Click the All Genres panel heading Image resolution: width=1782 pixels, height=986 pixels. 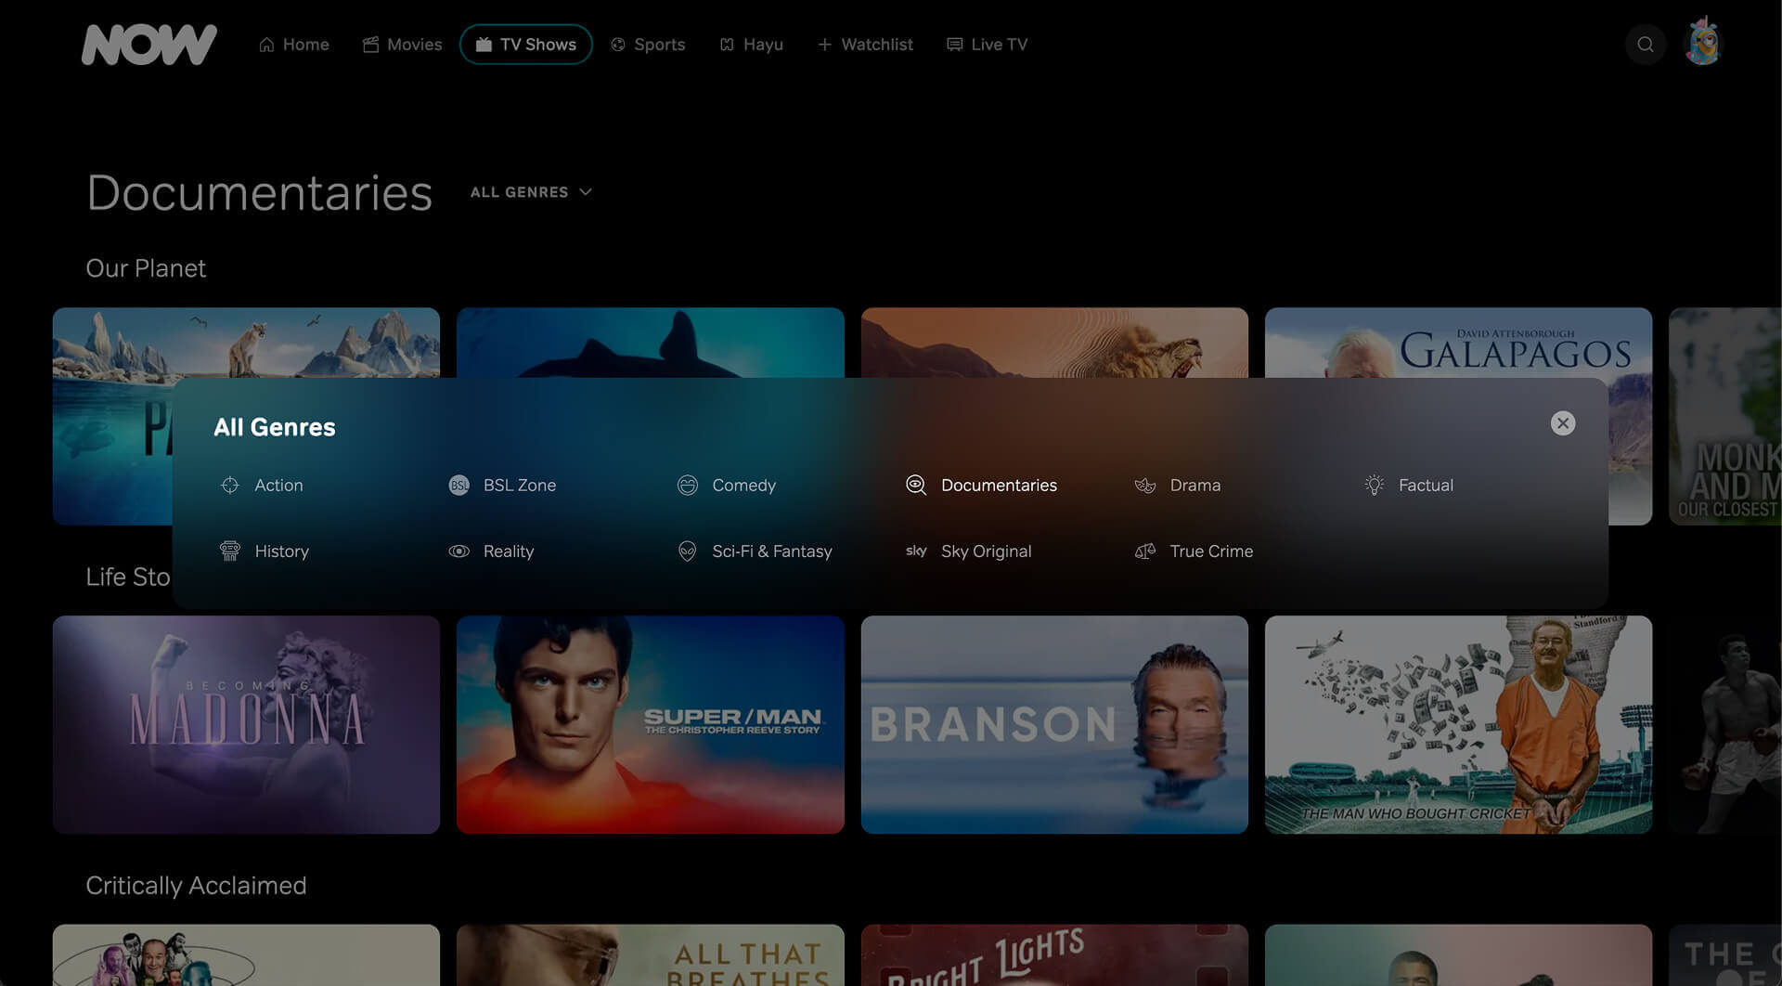click(x=275, y=427)
